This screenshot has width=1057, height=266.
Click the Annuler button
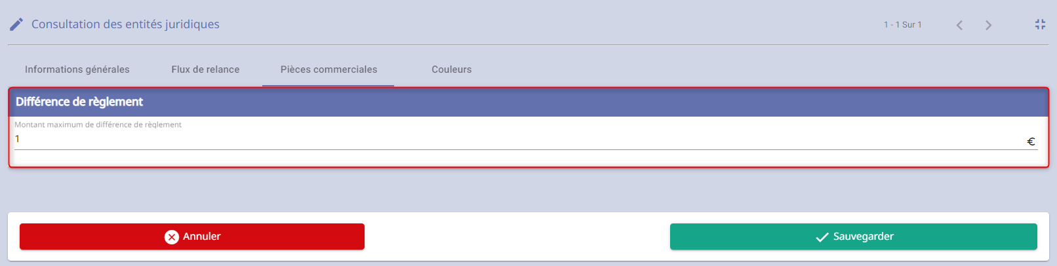coord(192,237)
